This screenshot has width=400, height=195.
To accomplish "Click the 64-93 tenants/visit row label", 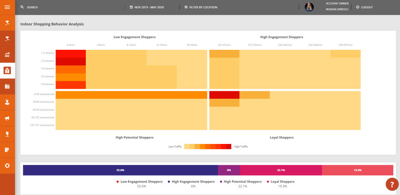I will 44,110.
